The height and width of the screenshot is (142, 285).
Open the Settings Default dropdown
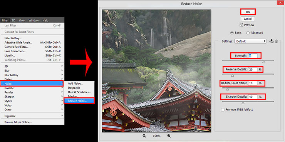click(250, 41)
